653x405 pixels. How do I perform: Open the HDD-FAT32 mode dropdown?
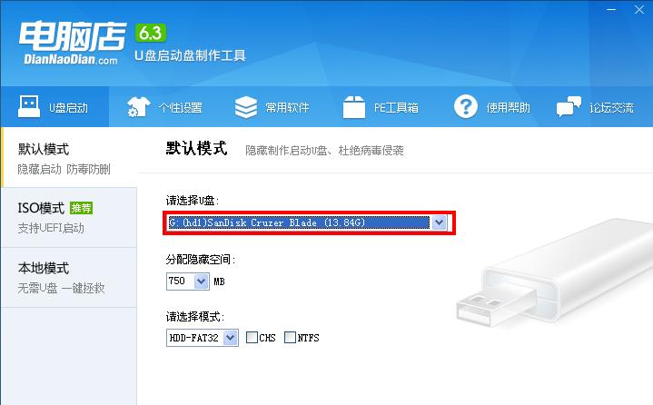point(231,338)
